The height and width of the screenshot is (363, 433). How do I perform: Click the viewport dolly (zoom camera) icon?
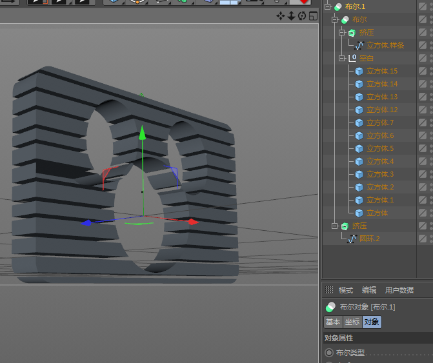[291, 15]
